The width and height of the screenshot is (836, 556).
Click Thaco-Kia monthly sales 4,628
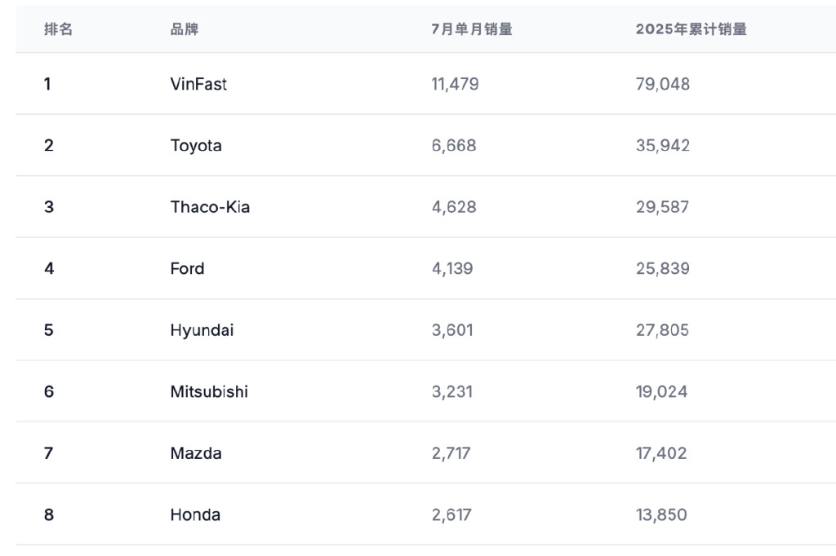tap(453, 207)
